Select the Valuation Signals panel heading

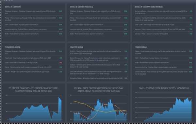click(x=76, y=47)
